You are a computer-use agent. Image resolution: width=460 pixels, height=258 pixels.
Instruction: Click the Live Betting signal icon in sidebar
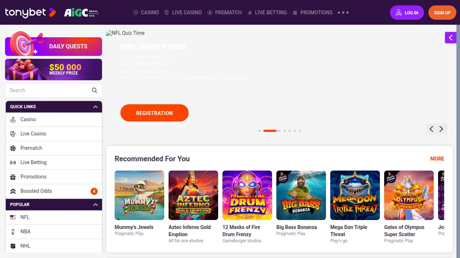click(x=13, y=162)
